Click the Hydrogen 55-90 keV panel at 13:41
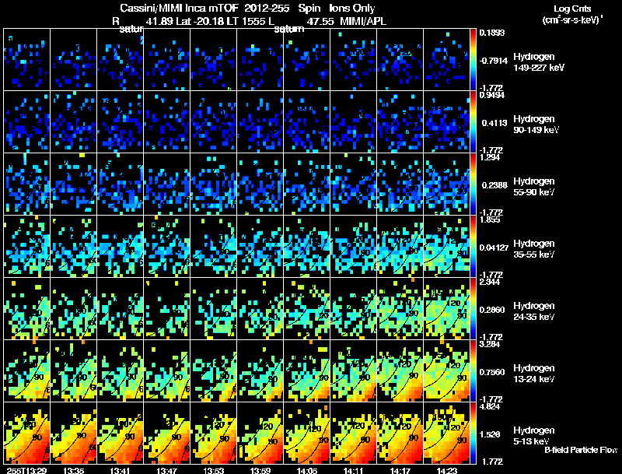622x474 pixels. [x=120, y=184]
